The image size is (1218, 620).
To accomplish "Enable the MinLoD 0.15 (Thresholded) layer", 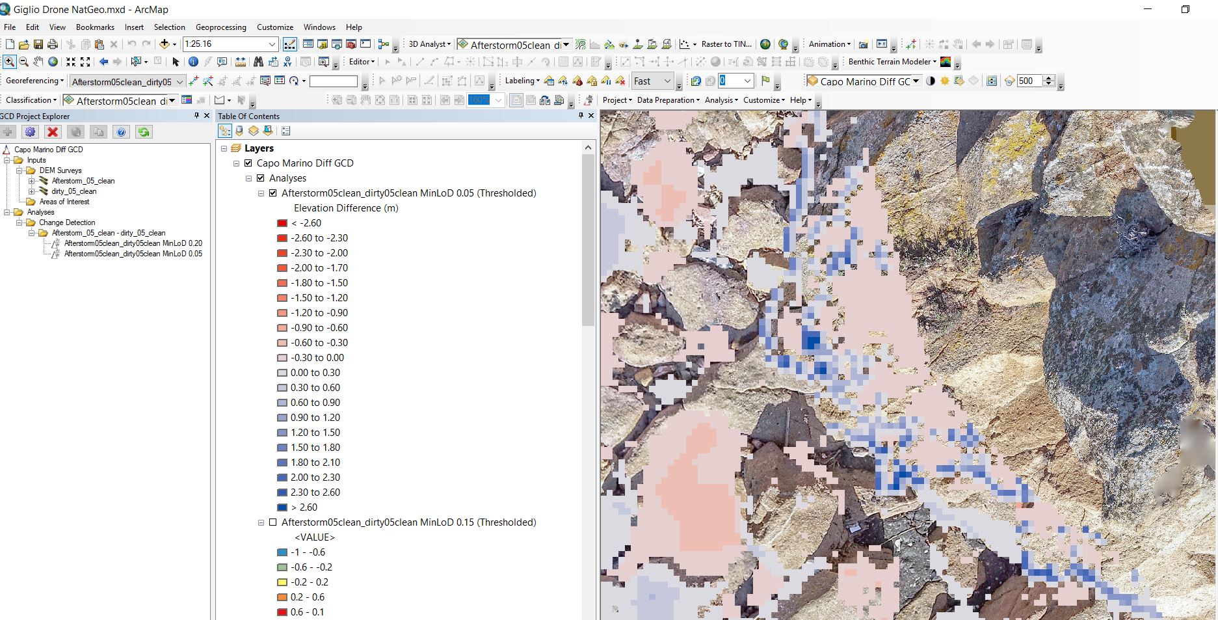I will coord(273,522).
